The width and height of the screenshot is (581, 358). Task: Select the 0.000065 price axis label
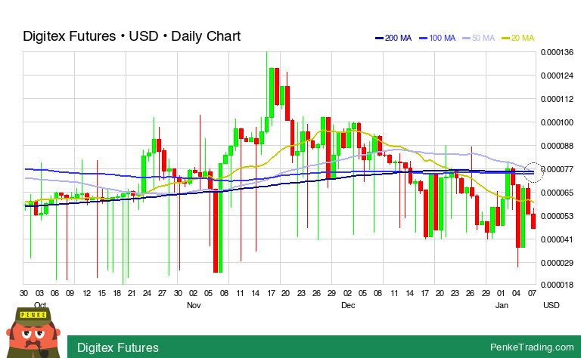[557, 193]
